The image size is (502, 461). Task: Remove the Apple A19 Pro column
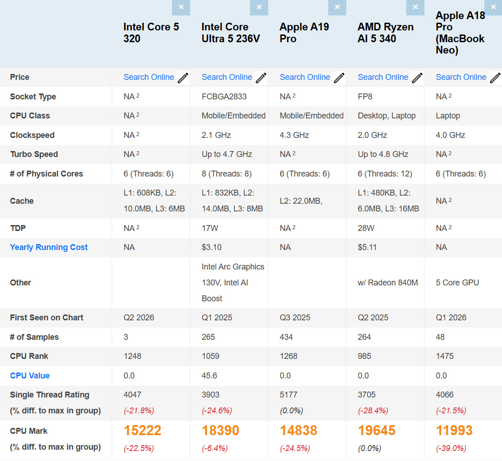337,7
